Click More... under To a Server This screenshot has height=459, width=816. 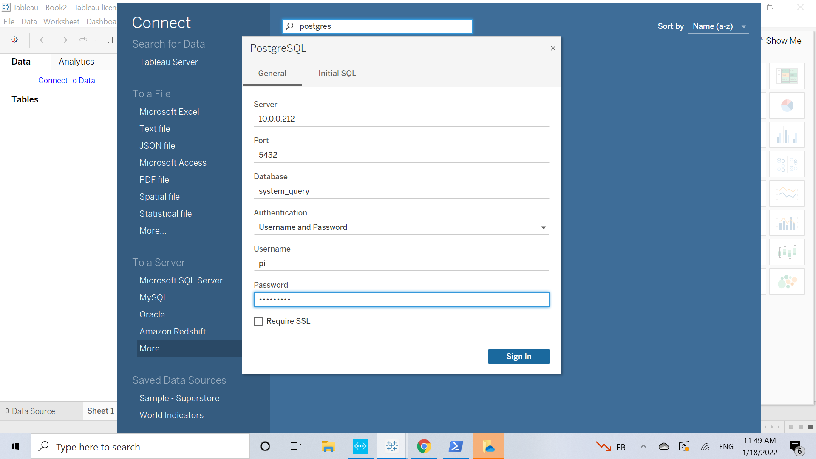(x=189, y=348)
